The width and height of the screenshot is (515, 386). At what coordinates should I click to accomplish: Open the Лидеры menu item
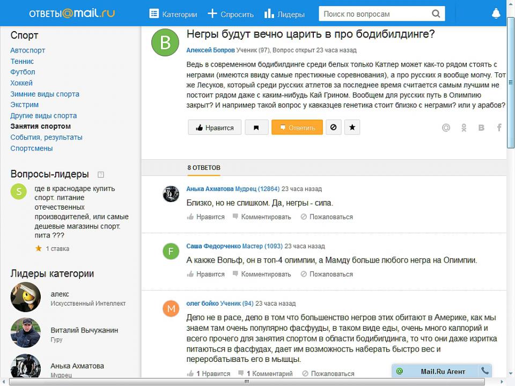point(284,14)
